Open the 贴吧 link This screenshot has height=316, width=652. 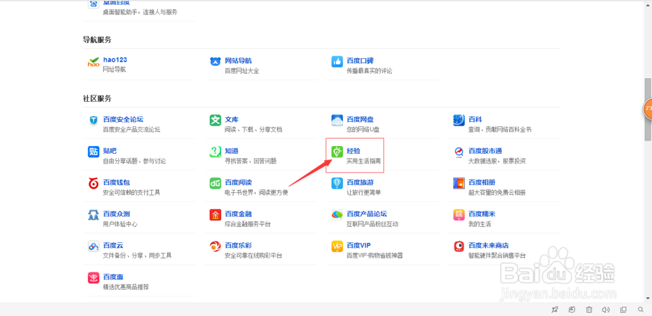(110, 151)
